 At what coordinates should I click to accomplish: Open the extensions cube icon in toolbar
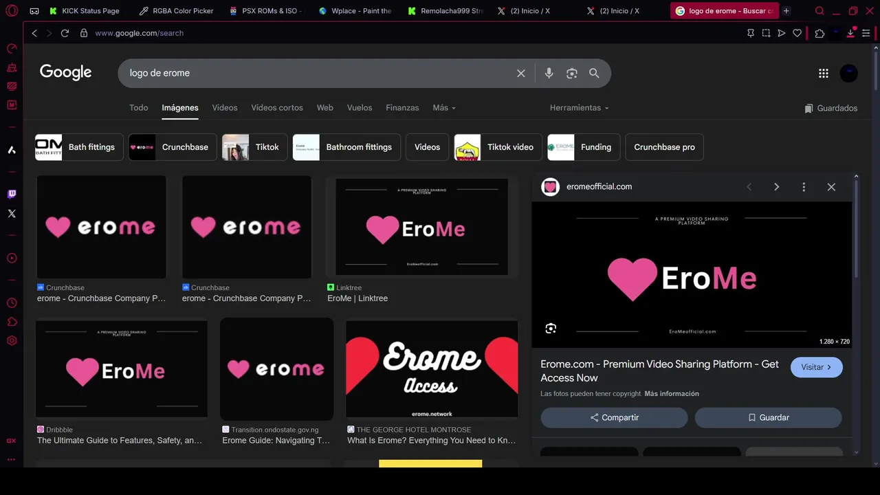pyautogui.click(x=819, y=33)
